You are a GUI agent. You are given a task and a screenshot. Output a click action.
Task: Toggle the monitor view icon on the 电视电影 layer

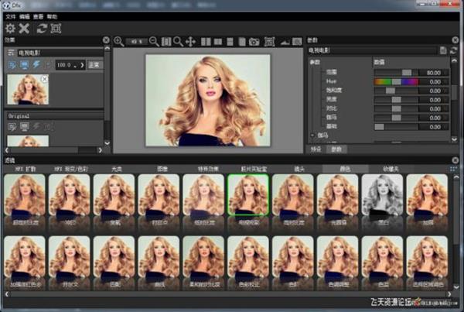point(24,64)
